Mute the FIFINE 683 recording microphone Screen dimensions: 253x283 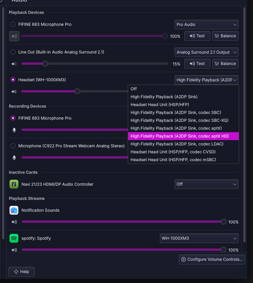(x=14, y=130)
